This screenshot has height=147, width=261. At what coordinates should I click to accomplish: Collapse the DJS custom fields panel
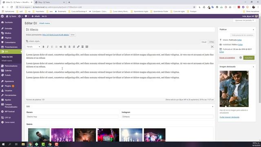[212, 107]
